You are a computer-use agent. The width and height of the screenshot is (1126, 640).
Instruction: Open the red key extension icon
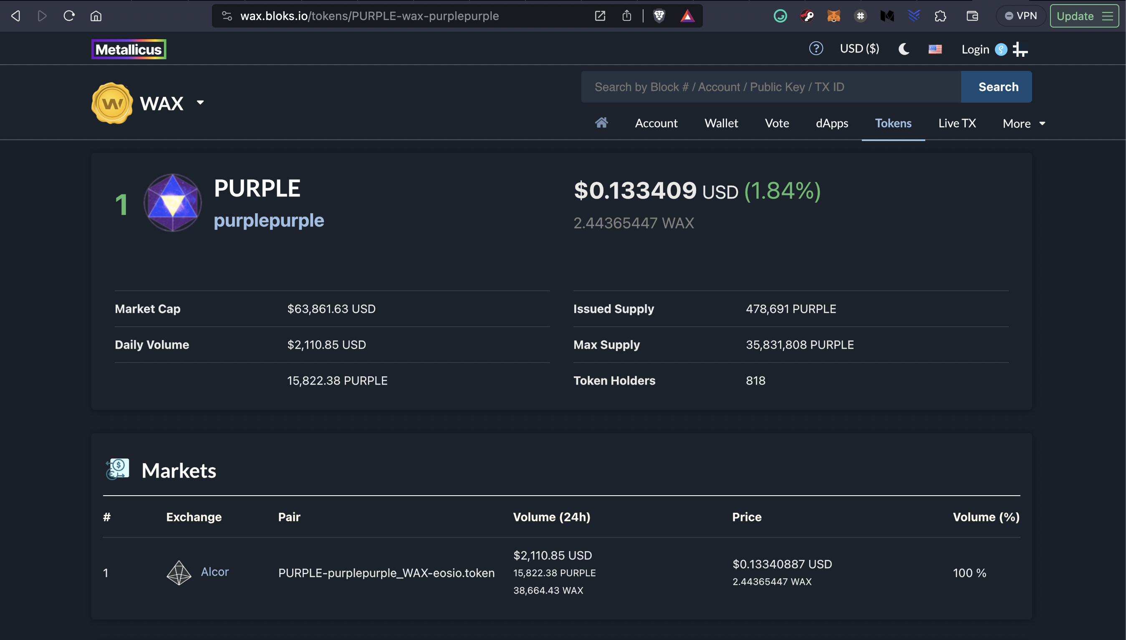click(807, 16)
